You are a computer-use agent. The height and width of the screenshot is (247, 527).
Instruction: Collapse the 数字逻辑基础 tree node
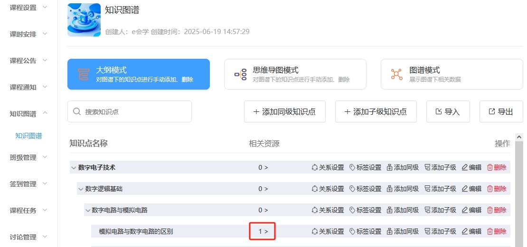click(x=80, y=189)
